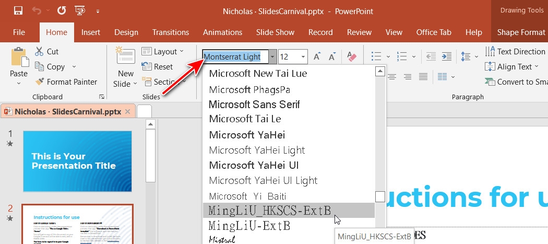The image size is (548, 244).
Task: Toggle the font name dropdown arrow
Action: coord(273,57)
